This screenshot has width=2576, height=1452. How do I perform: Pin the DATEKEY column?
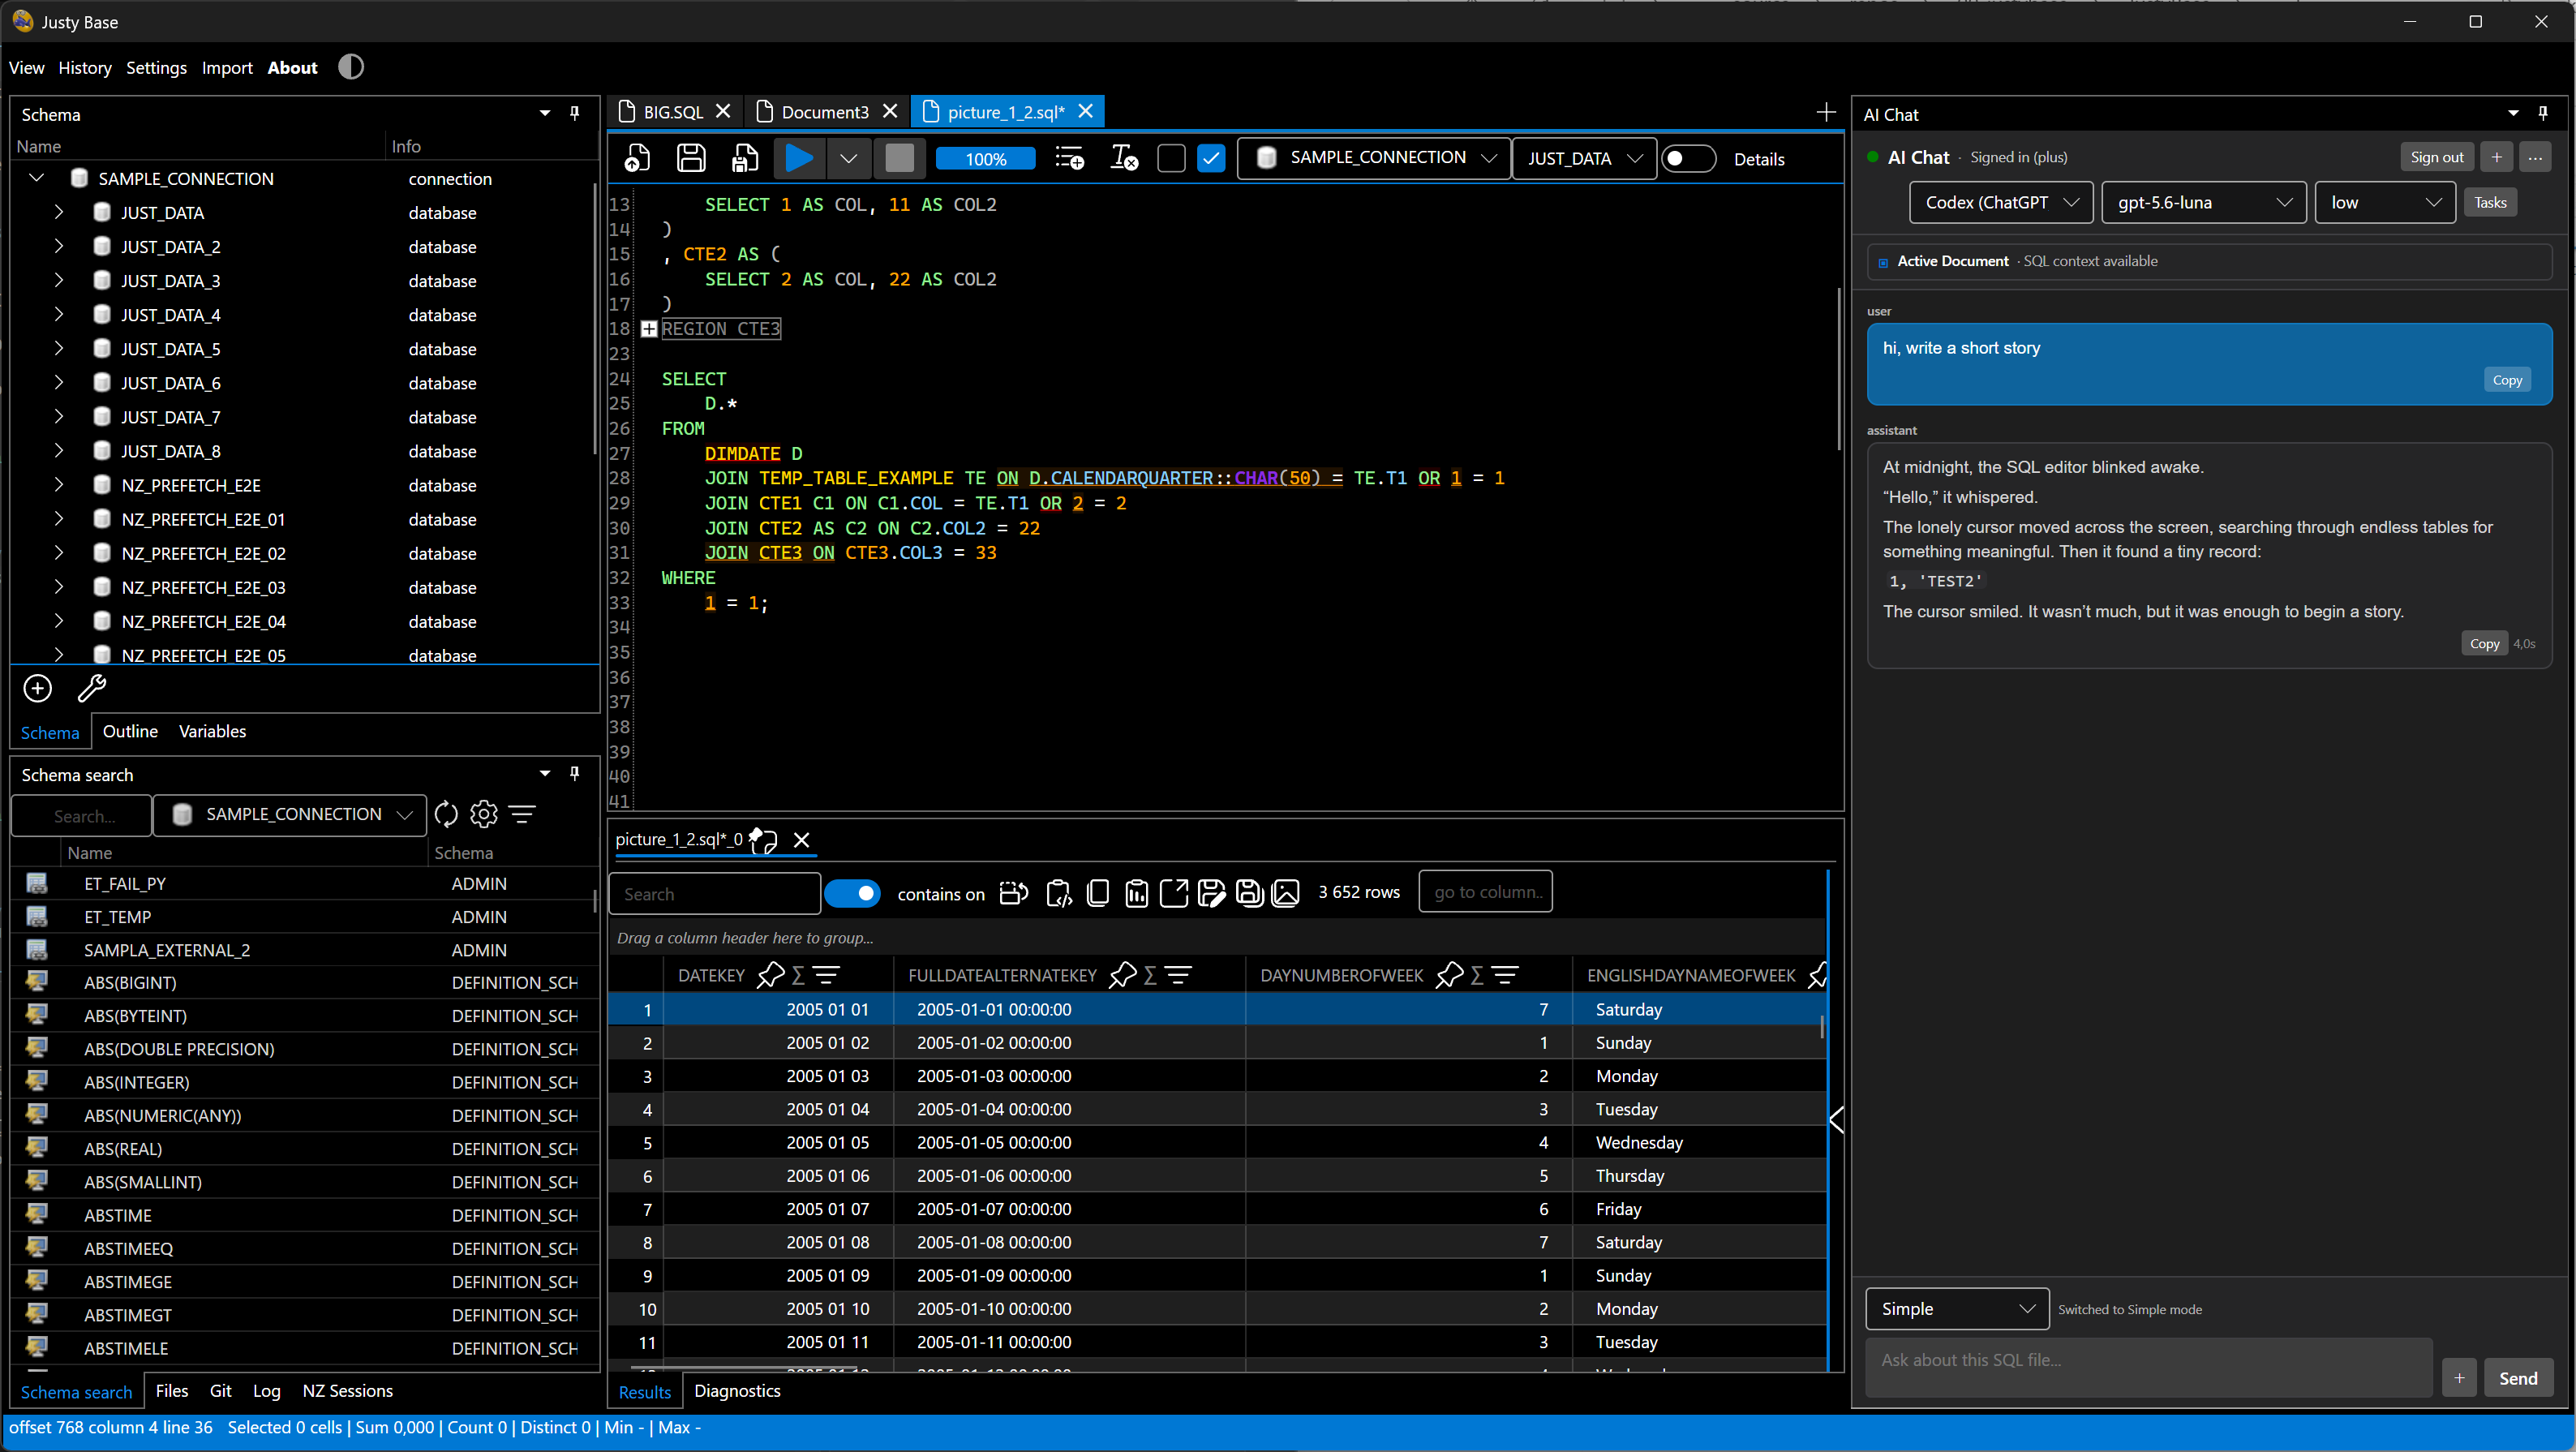point(770,975)
